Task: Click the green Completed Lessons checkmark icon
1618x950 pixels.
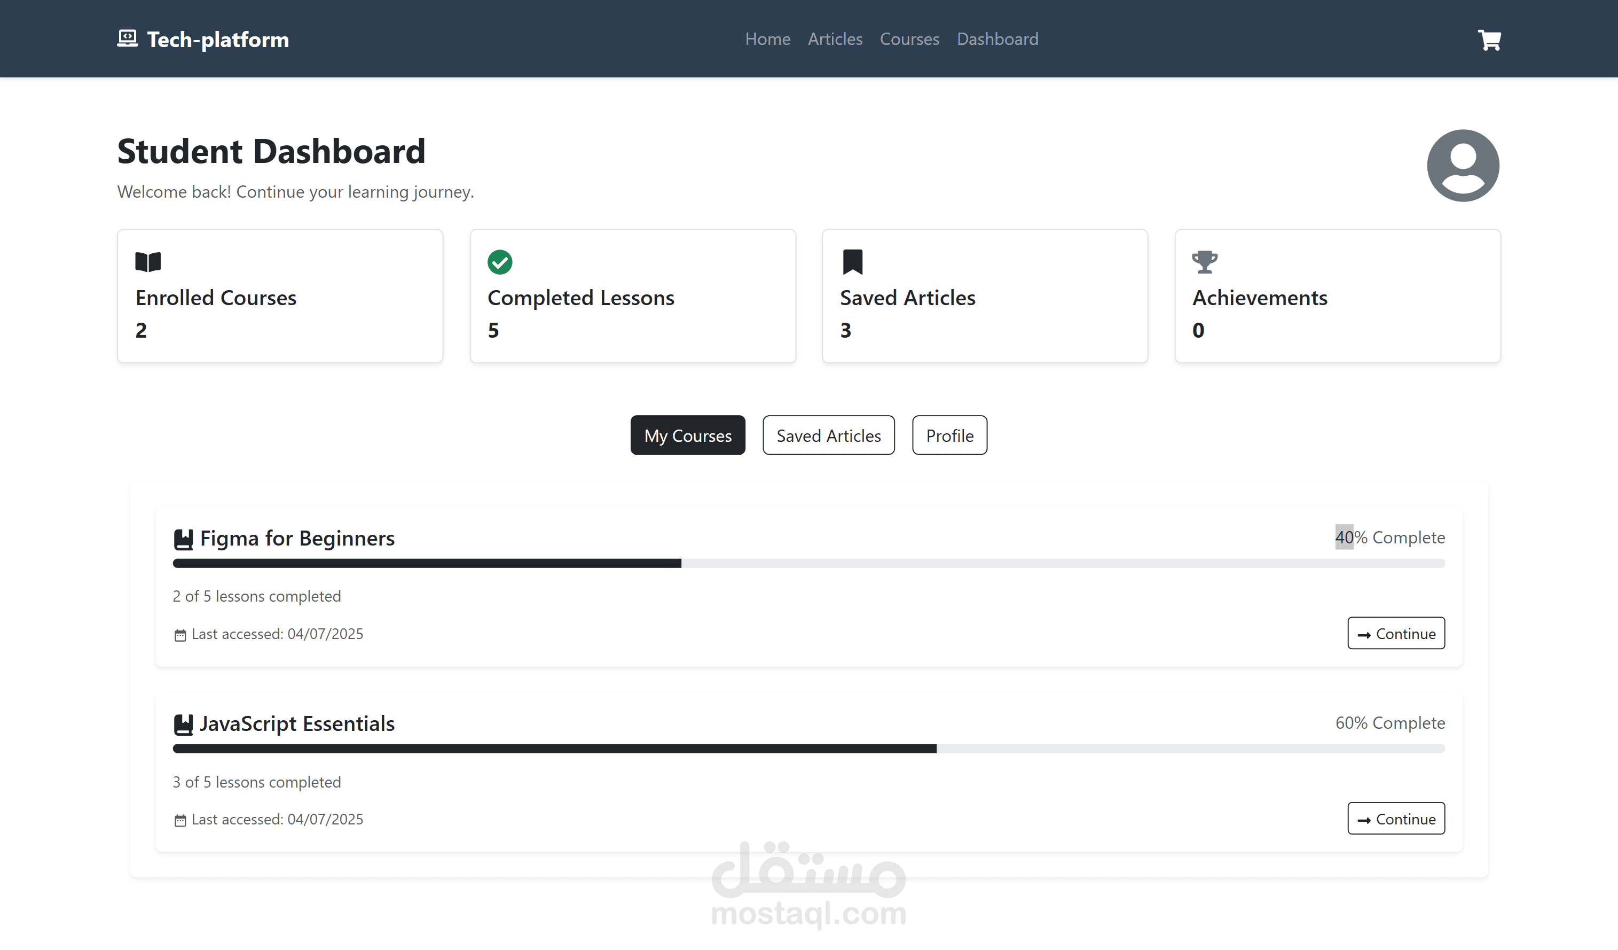Action: click(499, 262)
